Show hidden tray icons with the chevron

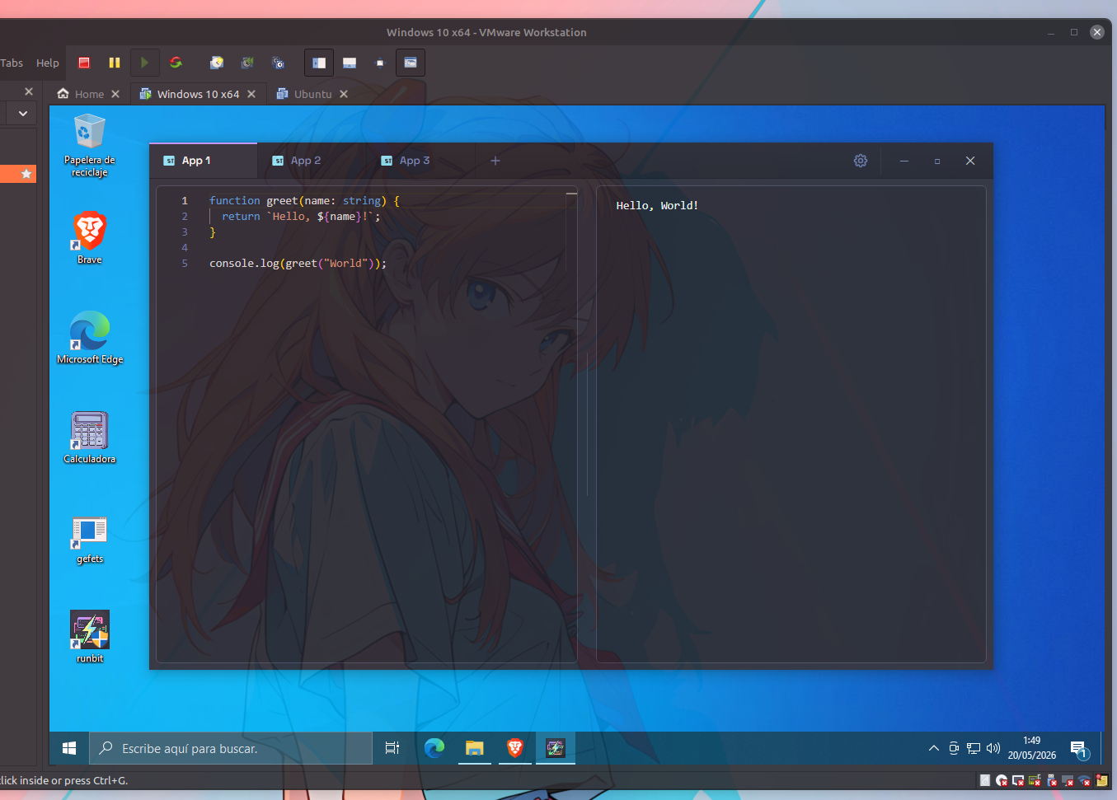pos(934,748)
